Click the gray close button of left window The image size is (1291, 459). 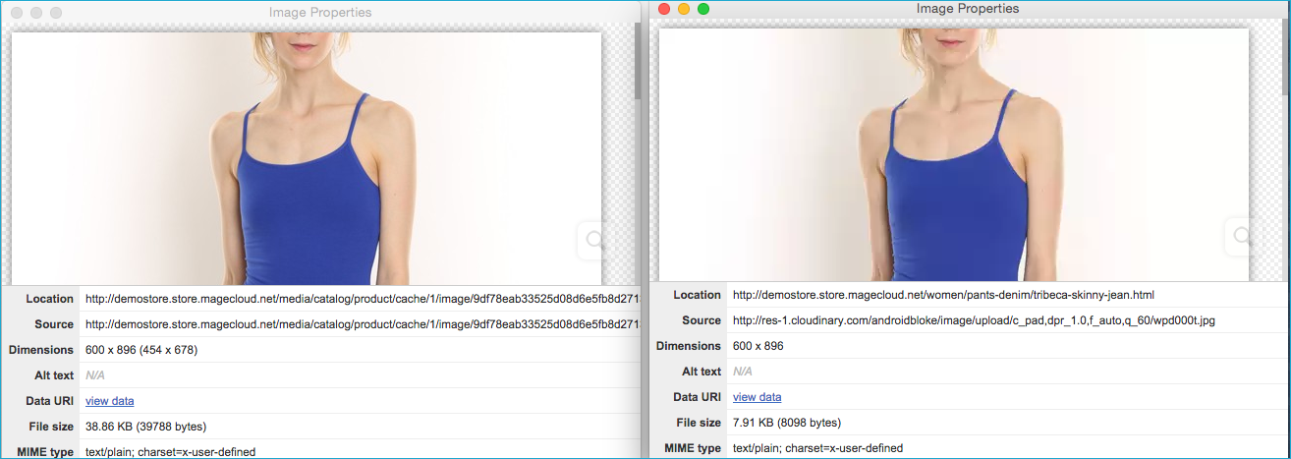(x=16, y=13)
